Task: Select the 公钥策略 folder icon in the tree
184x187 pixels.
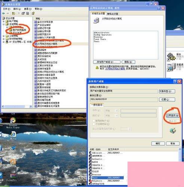Action: tap(7, 36)
